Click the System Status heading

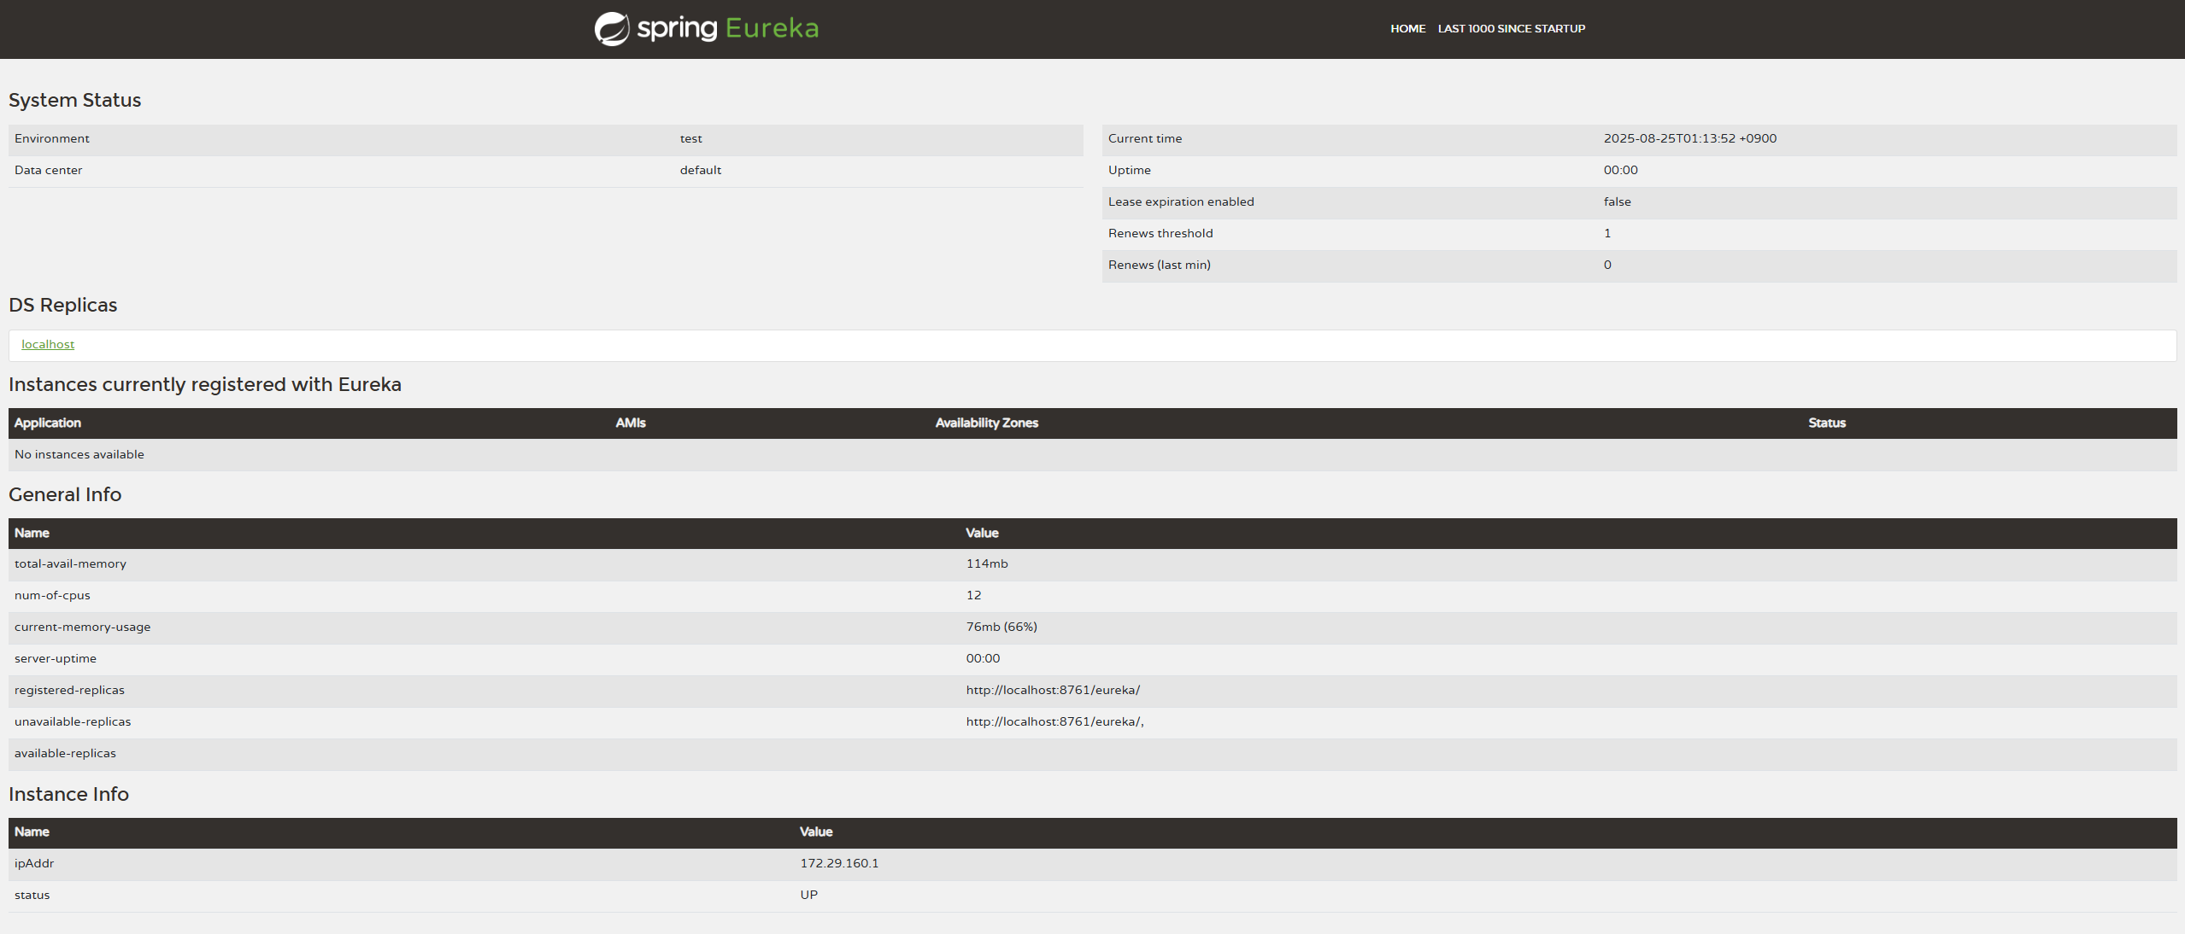click(75, 101)
